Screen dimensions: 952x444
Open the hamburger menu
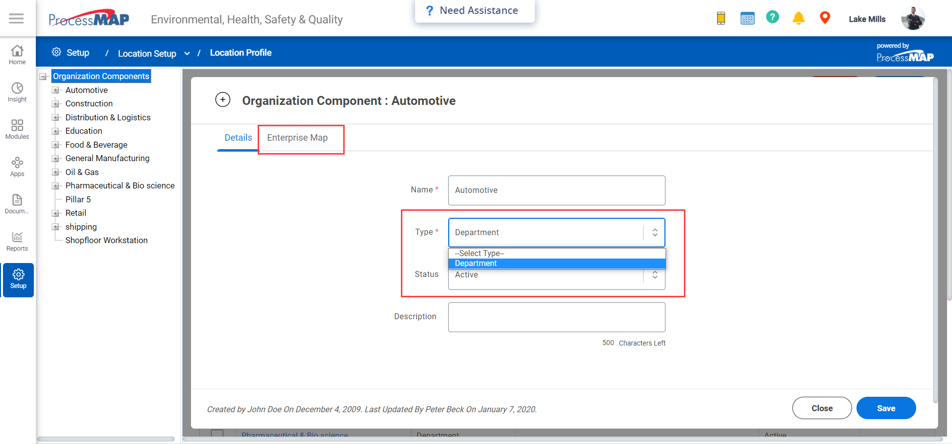[16, 18]
